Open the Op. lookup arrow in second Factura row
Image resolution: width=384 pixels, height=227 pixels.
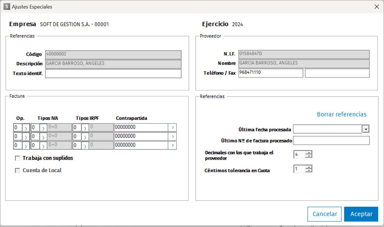pos(26,136)
